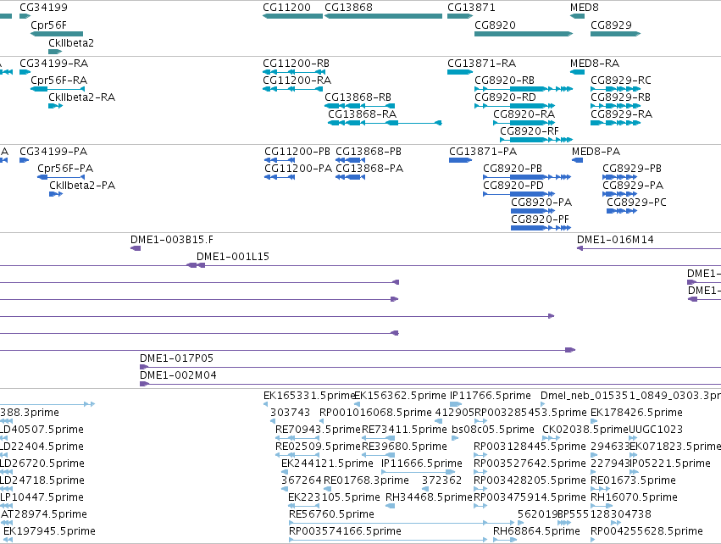The height and width of the screenshot is (544, 721).
Task: Open transcript Cpr56F-RA
Action: [58, 80]
